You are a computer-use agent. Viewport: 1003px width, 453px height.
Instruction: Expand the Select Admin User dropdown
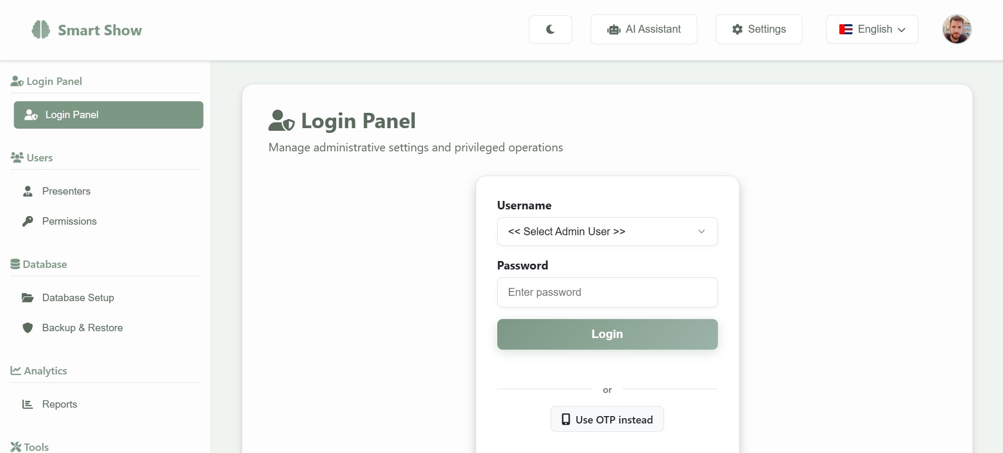coord(607,232)
